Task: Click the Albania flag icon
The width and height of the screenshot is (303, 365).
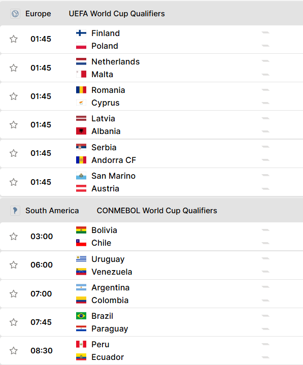Action: (81, 131)
